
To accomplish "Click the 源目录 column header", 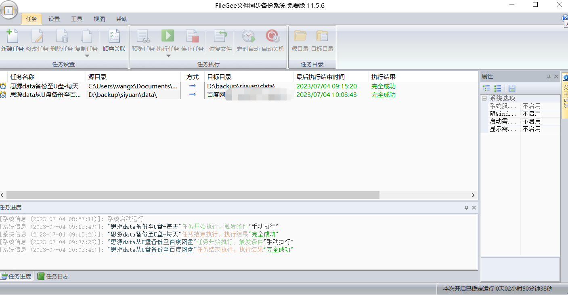I will (133, 77).
